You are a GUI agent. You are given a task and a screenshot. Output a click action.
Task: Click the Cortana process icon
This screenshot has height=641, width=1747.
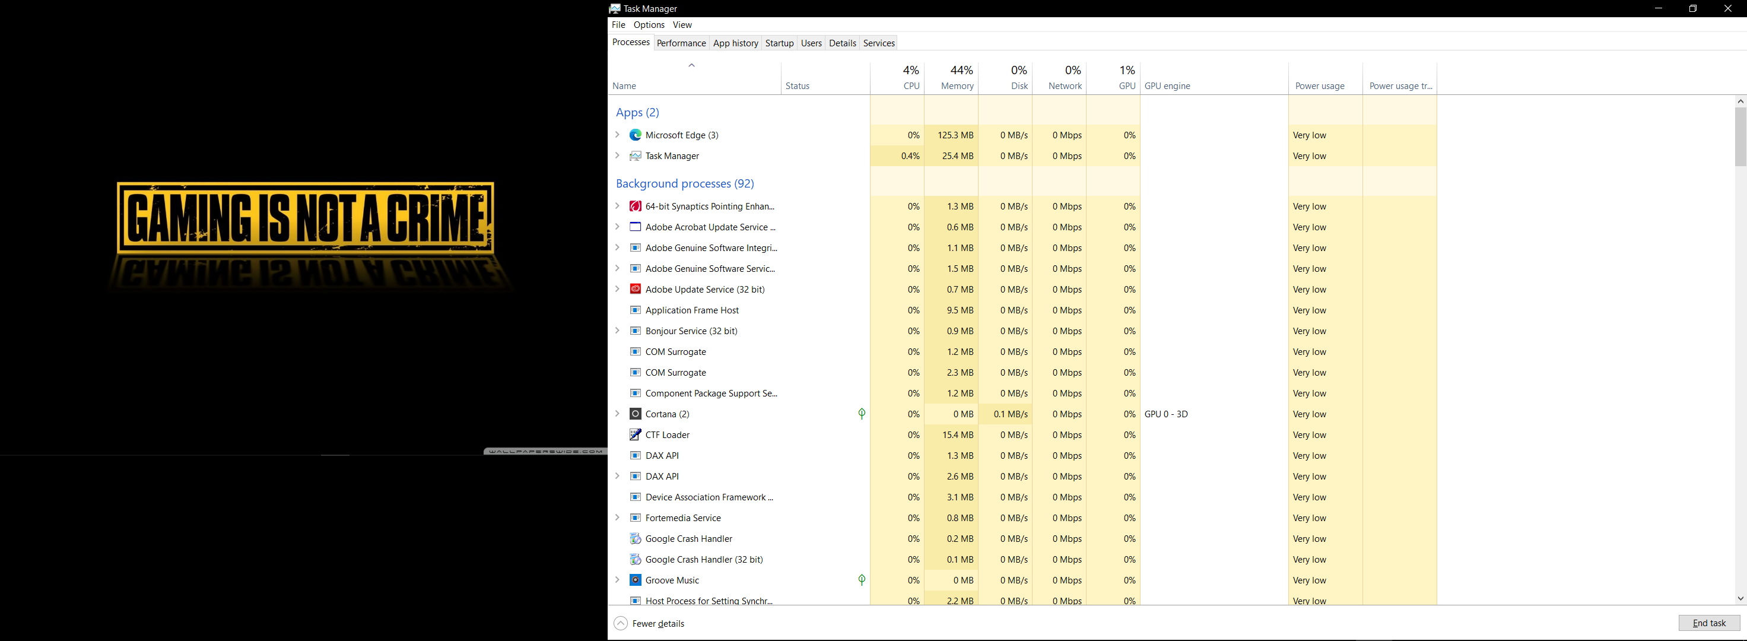point(635,414)
